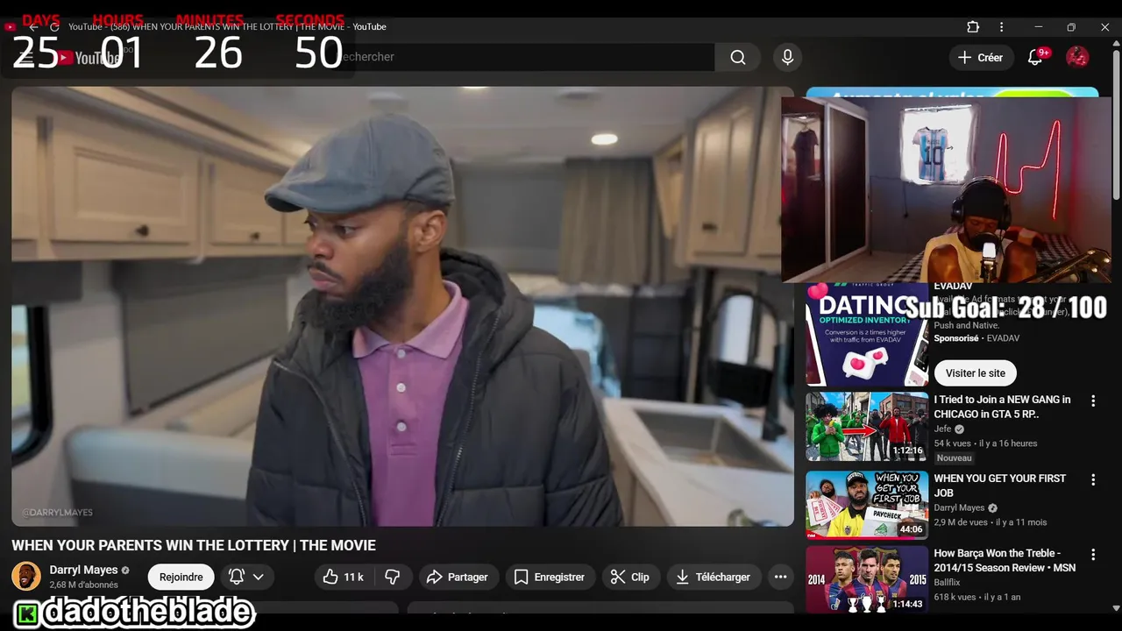Viewport: 1122px width, 631px height.
Task: Expand notification options chevron beside the bell
Action: pos(258,577)
